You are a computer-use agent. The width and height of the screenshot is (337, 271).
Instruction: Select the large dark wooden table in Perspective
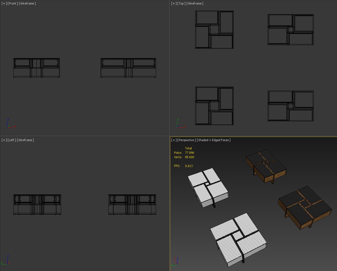click(x=305, y=208)
